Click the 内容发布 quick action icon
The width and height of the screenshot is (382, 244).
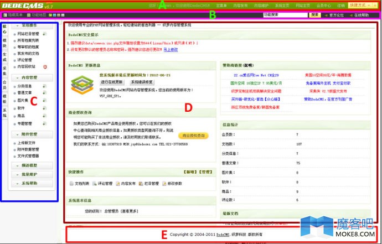[118, 183]
